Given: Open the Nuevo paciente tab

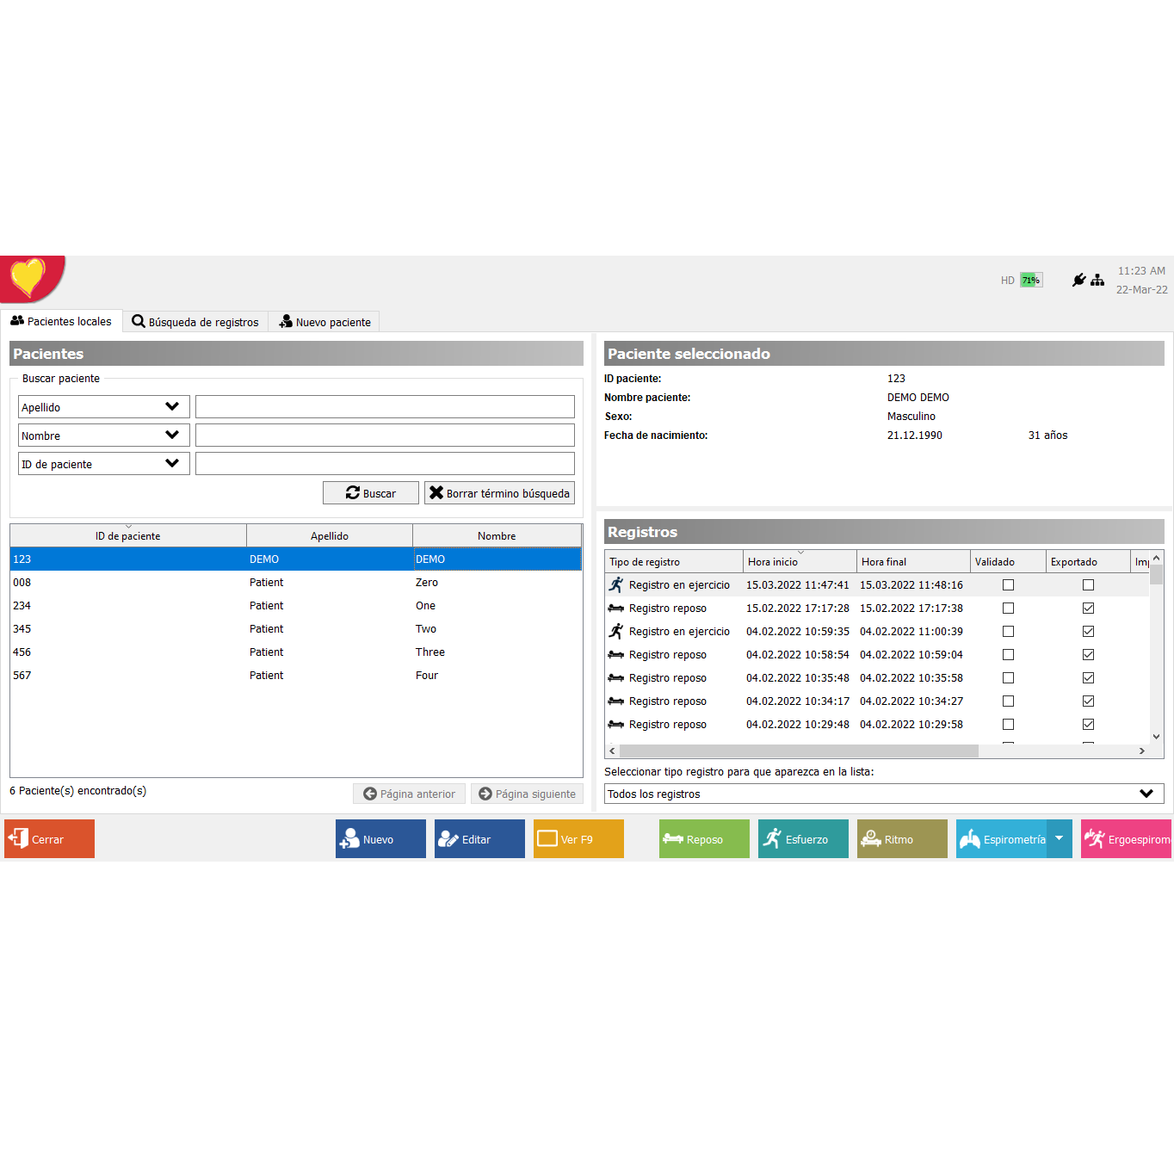Looking at the screenshot, I should tap(324, 322).
